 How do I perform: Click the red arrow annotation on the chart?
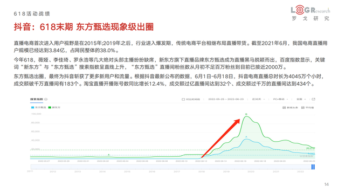click(x=220, y=138)
